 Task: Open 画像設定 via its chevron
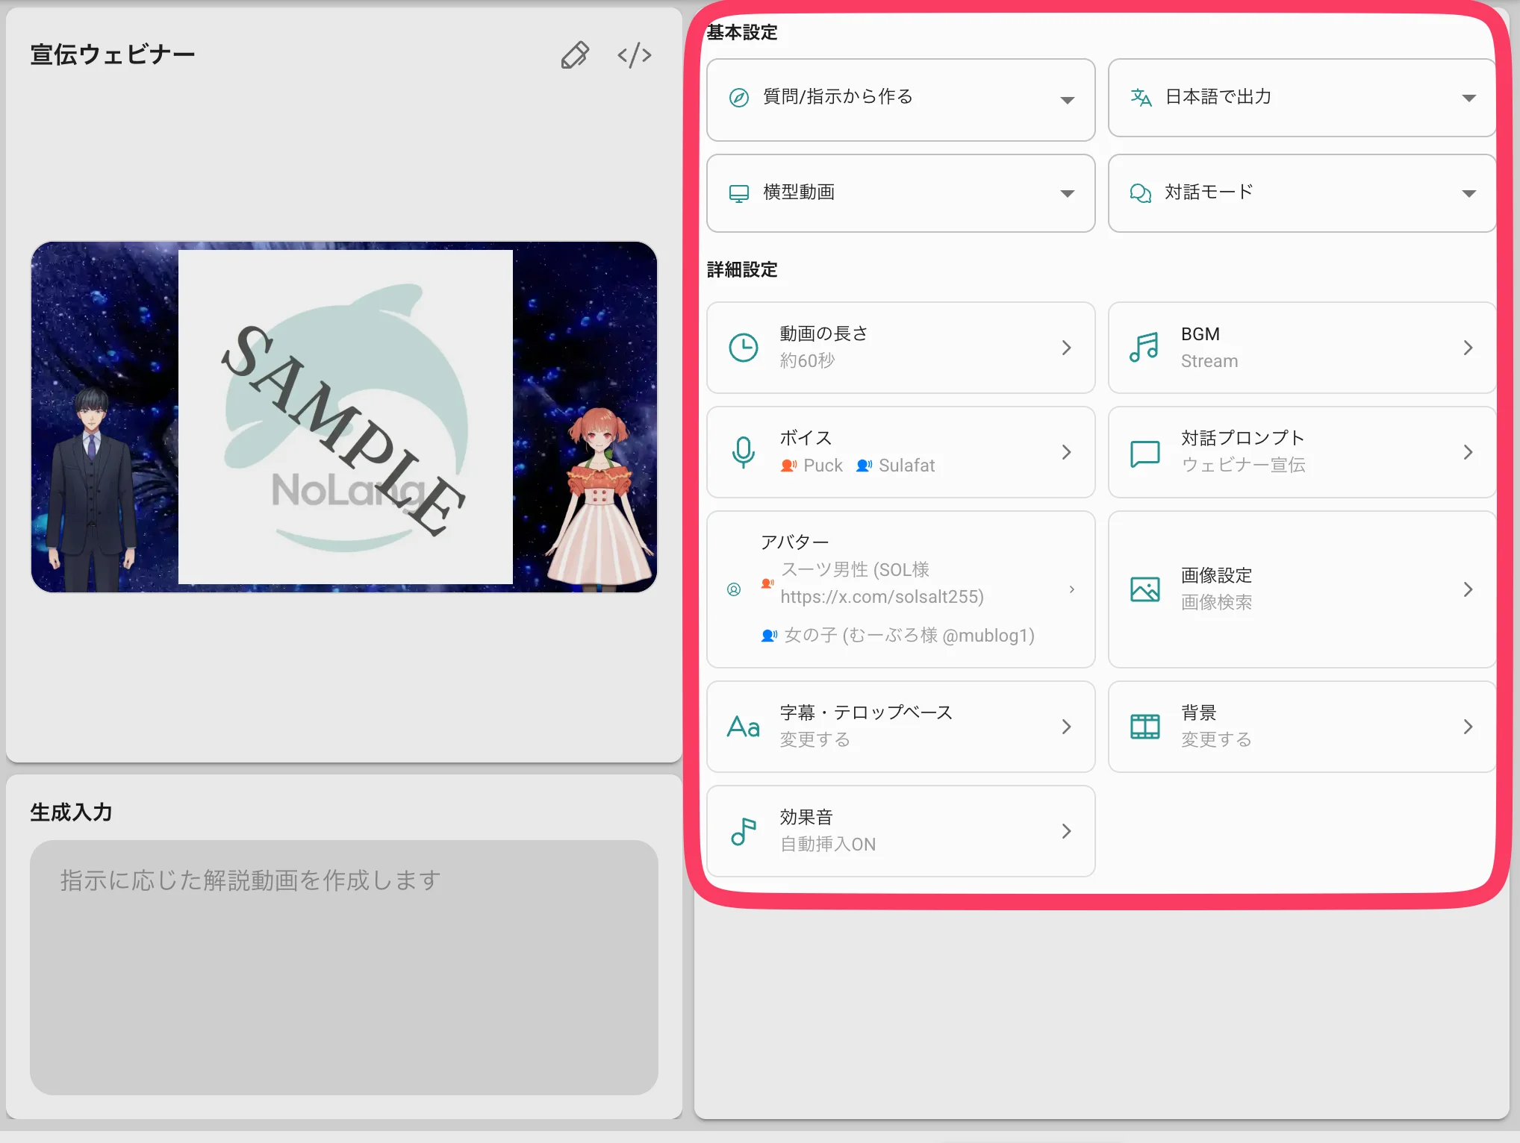pos(1468,589)
